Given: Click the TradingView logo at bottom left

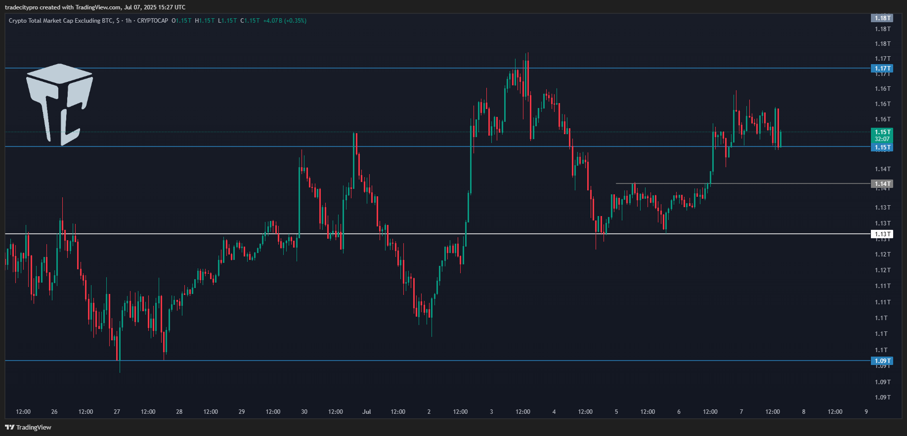Looking at the screenshot, I should (28, 427).
